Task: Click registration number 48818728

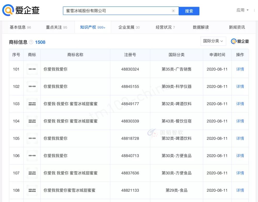Action: click(130, 139)
